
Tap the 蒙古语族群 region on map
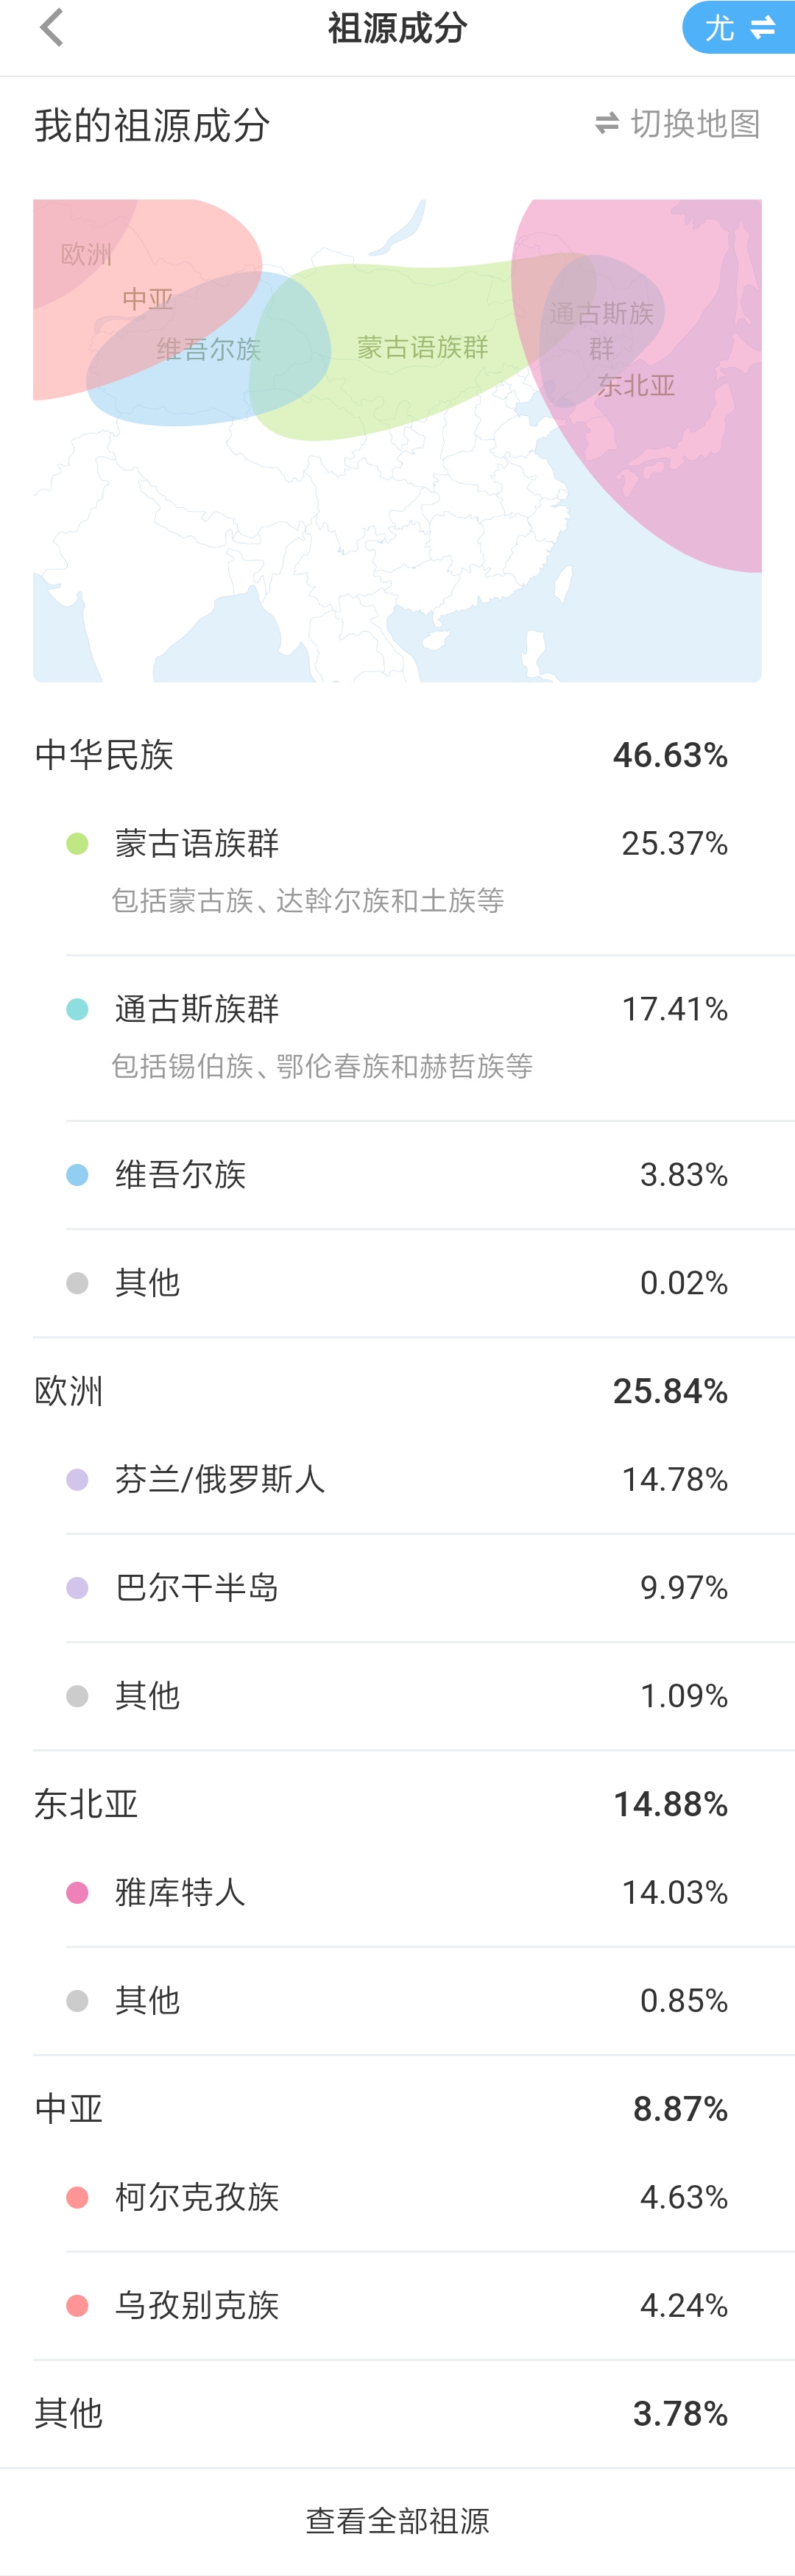pyautogui.click(x=422, y=348)
